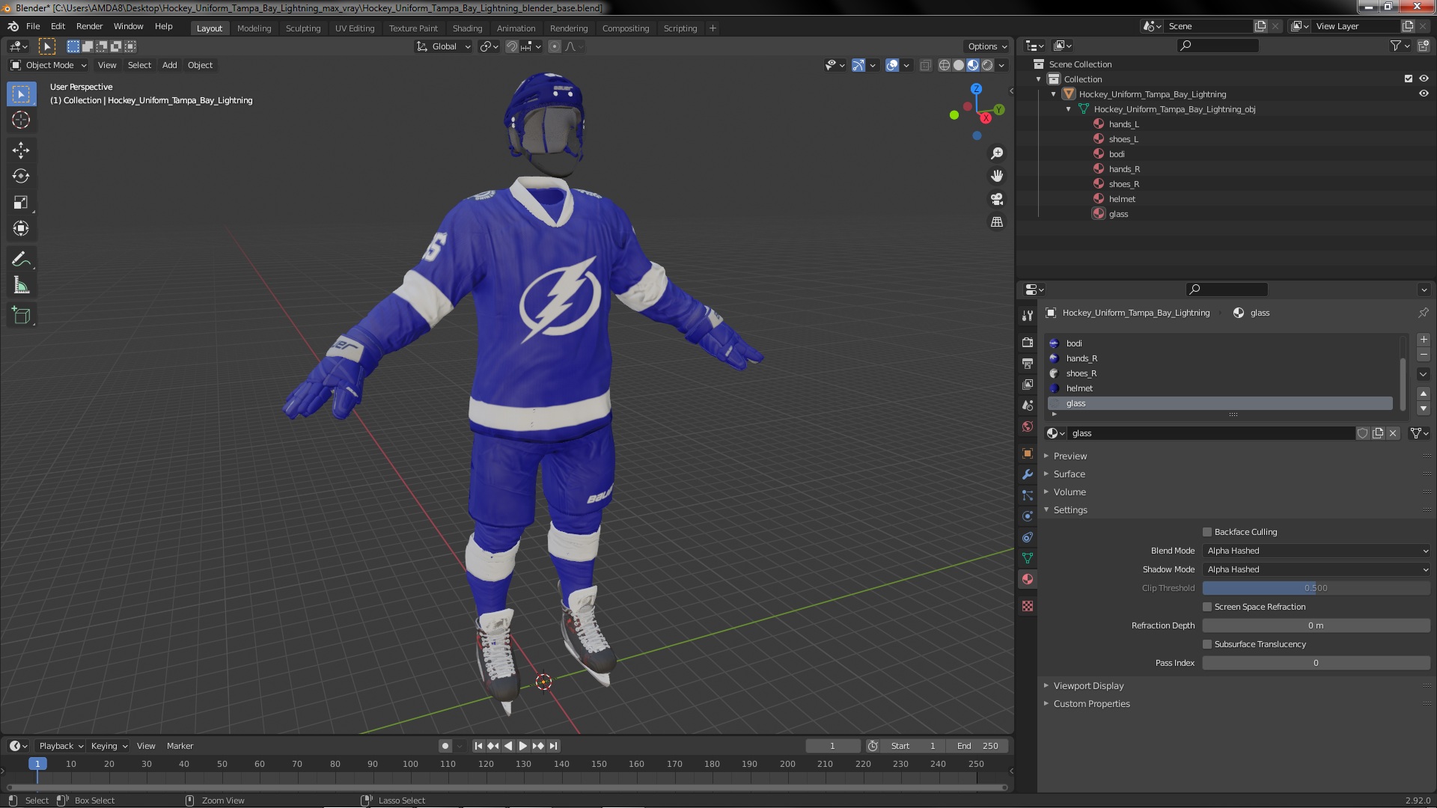Screen dimensions: 1437x808
Task: Expand the Volume panel
Action: coord(1070,492)
